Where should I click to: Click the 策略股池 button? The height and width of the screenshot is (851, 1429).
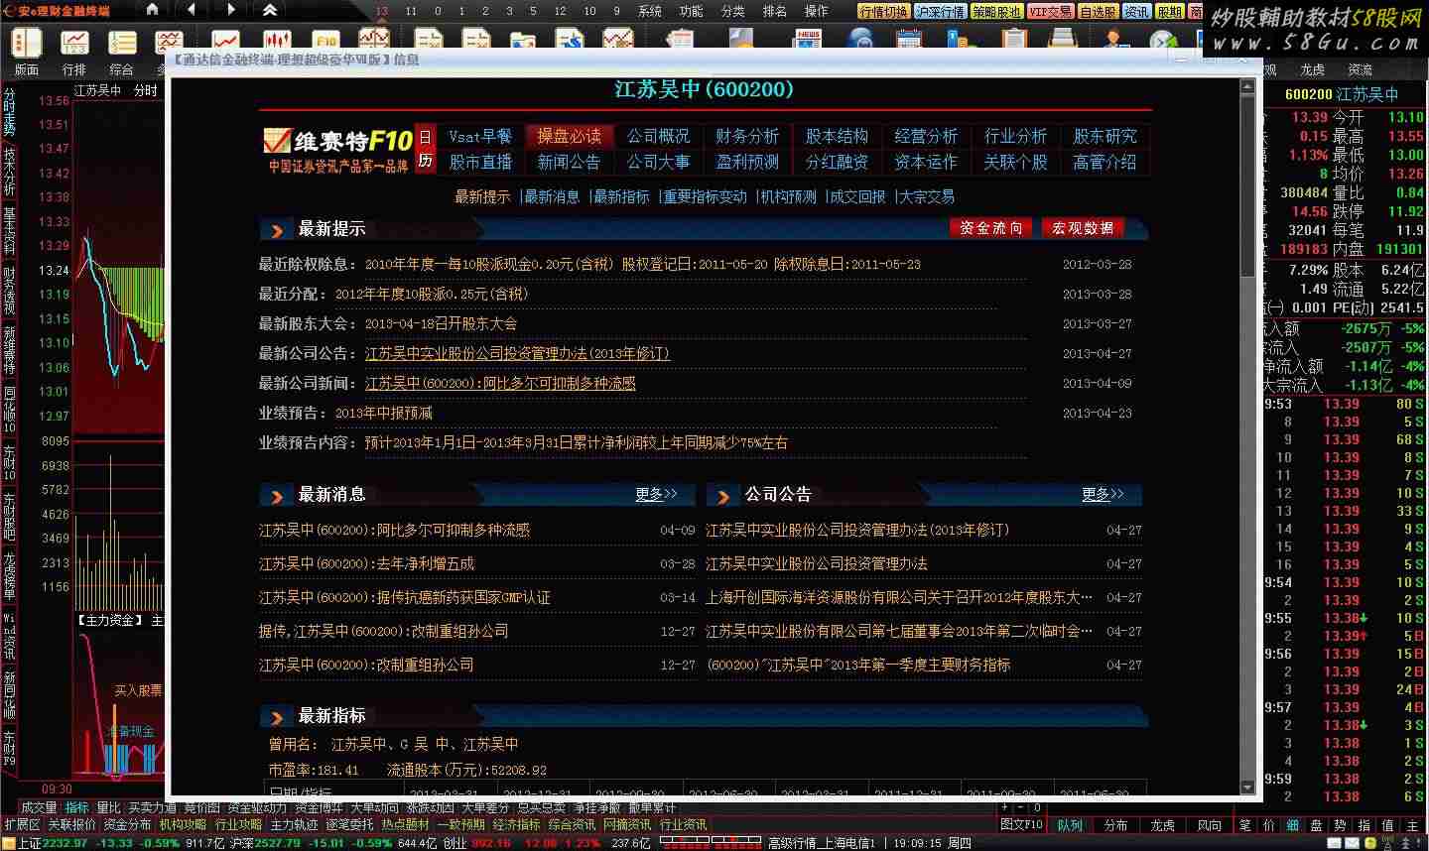996,12
